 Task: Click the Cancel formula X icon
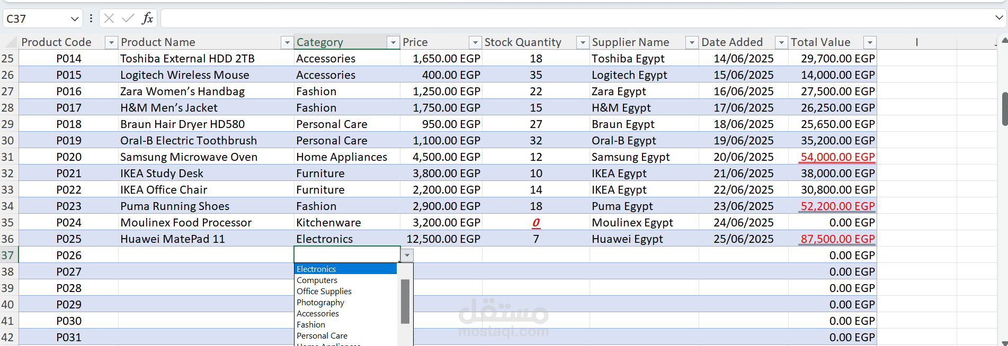pos(109,19)
